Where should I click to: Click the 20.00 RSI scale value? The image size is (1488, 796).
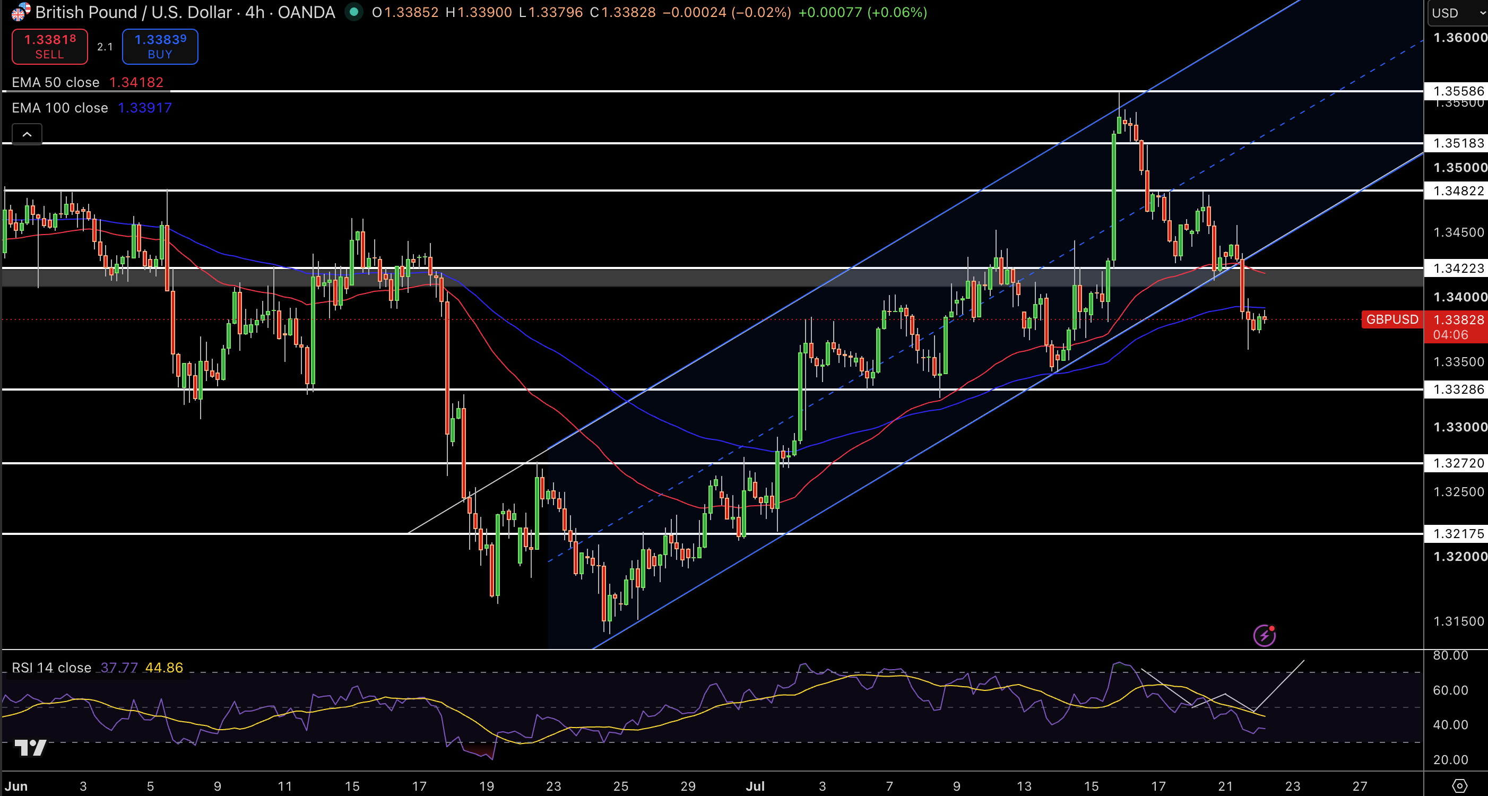pyautogui.click(x=1450, y=760)
